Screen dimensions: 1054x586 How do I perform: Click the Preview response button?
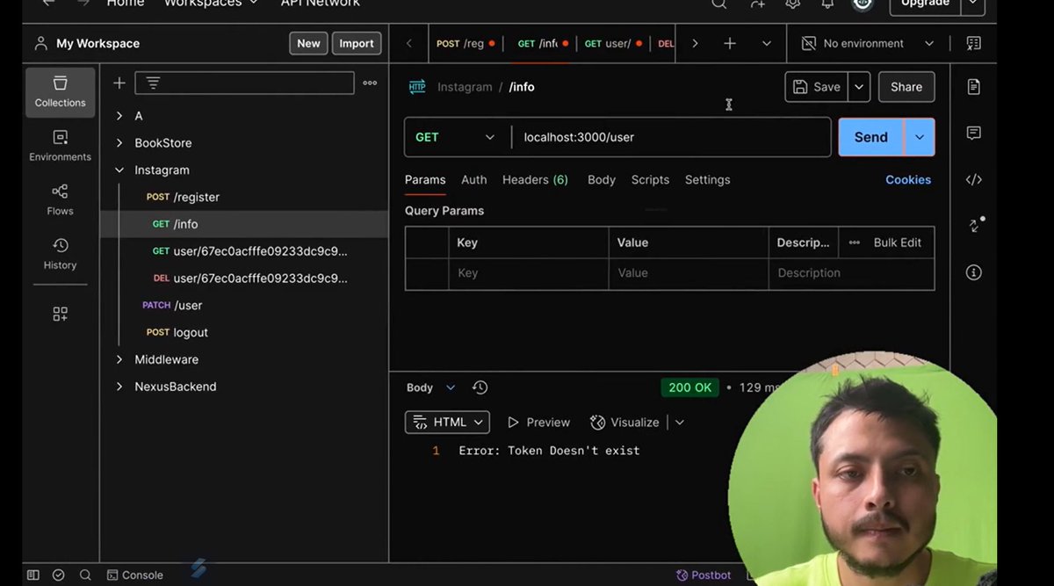538,423
